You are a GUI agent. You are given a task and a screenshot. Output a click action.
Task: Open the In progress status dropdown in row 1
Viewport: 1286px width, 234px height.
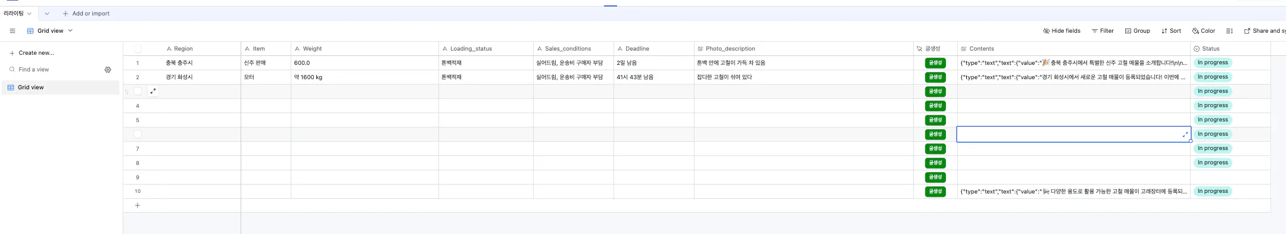tap(1213, 63)
